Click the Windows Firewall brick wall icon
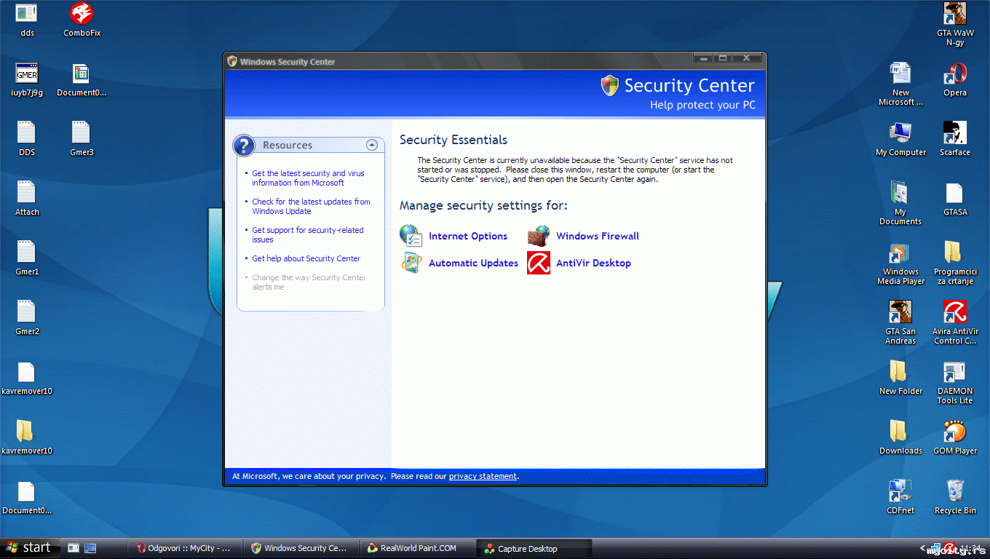The width and height of the screenshot is (990, 559). point(539,236)
